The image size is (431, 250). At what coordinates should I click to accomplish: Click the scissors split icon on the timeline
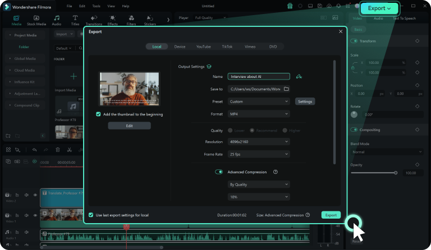69,150
